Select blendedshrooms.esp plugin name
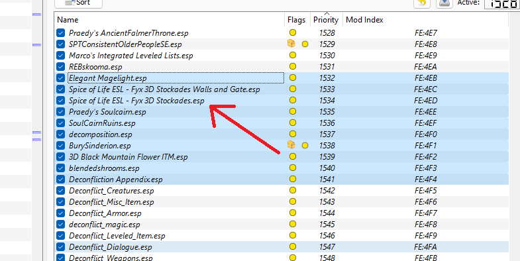The height and width of the screenshot is (261, 520). [x=104, y=168]
